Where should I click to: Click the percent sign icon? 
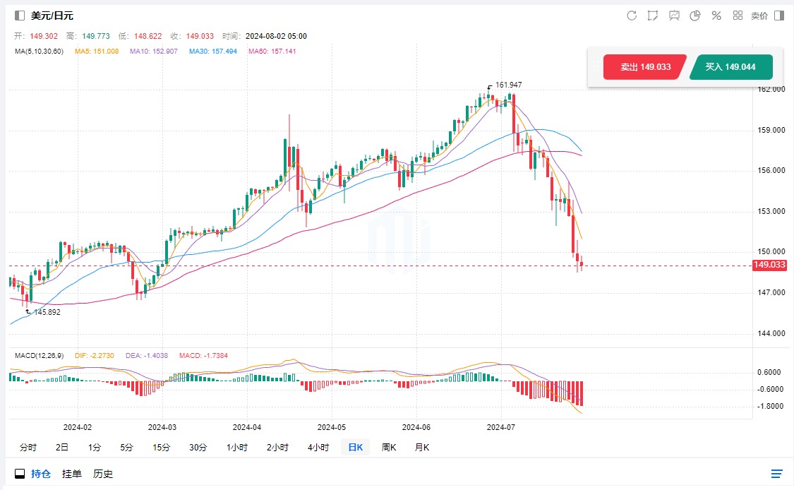(x=716, y=16)
